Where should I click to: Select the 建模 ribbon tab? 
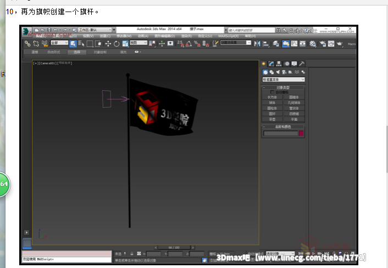[x=35, y=52]
